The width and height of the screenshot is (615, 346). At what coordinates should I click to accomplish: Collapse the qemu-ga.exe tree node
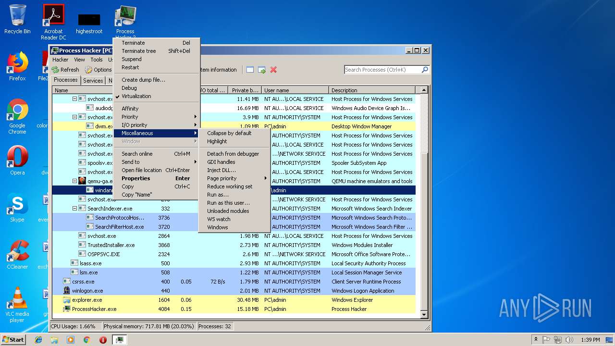click(x=75, y=181)
